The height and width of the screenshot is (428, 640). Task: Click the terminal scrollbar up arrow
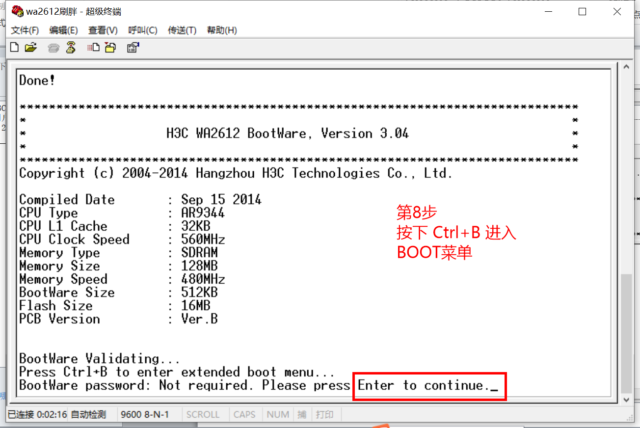(626, 67)
